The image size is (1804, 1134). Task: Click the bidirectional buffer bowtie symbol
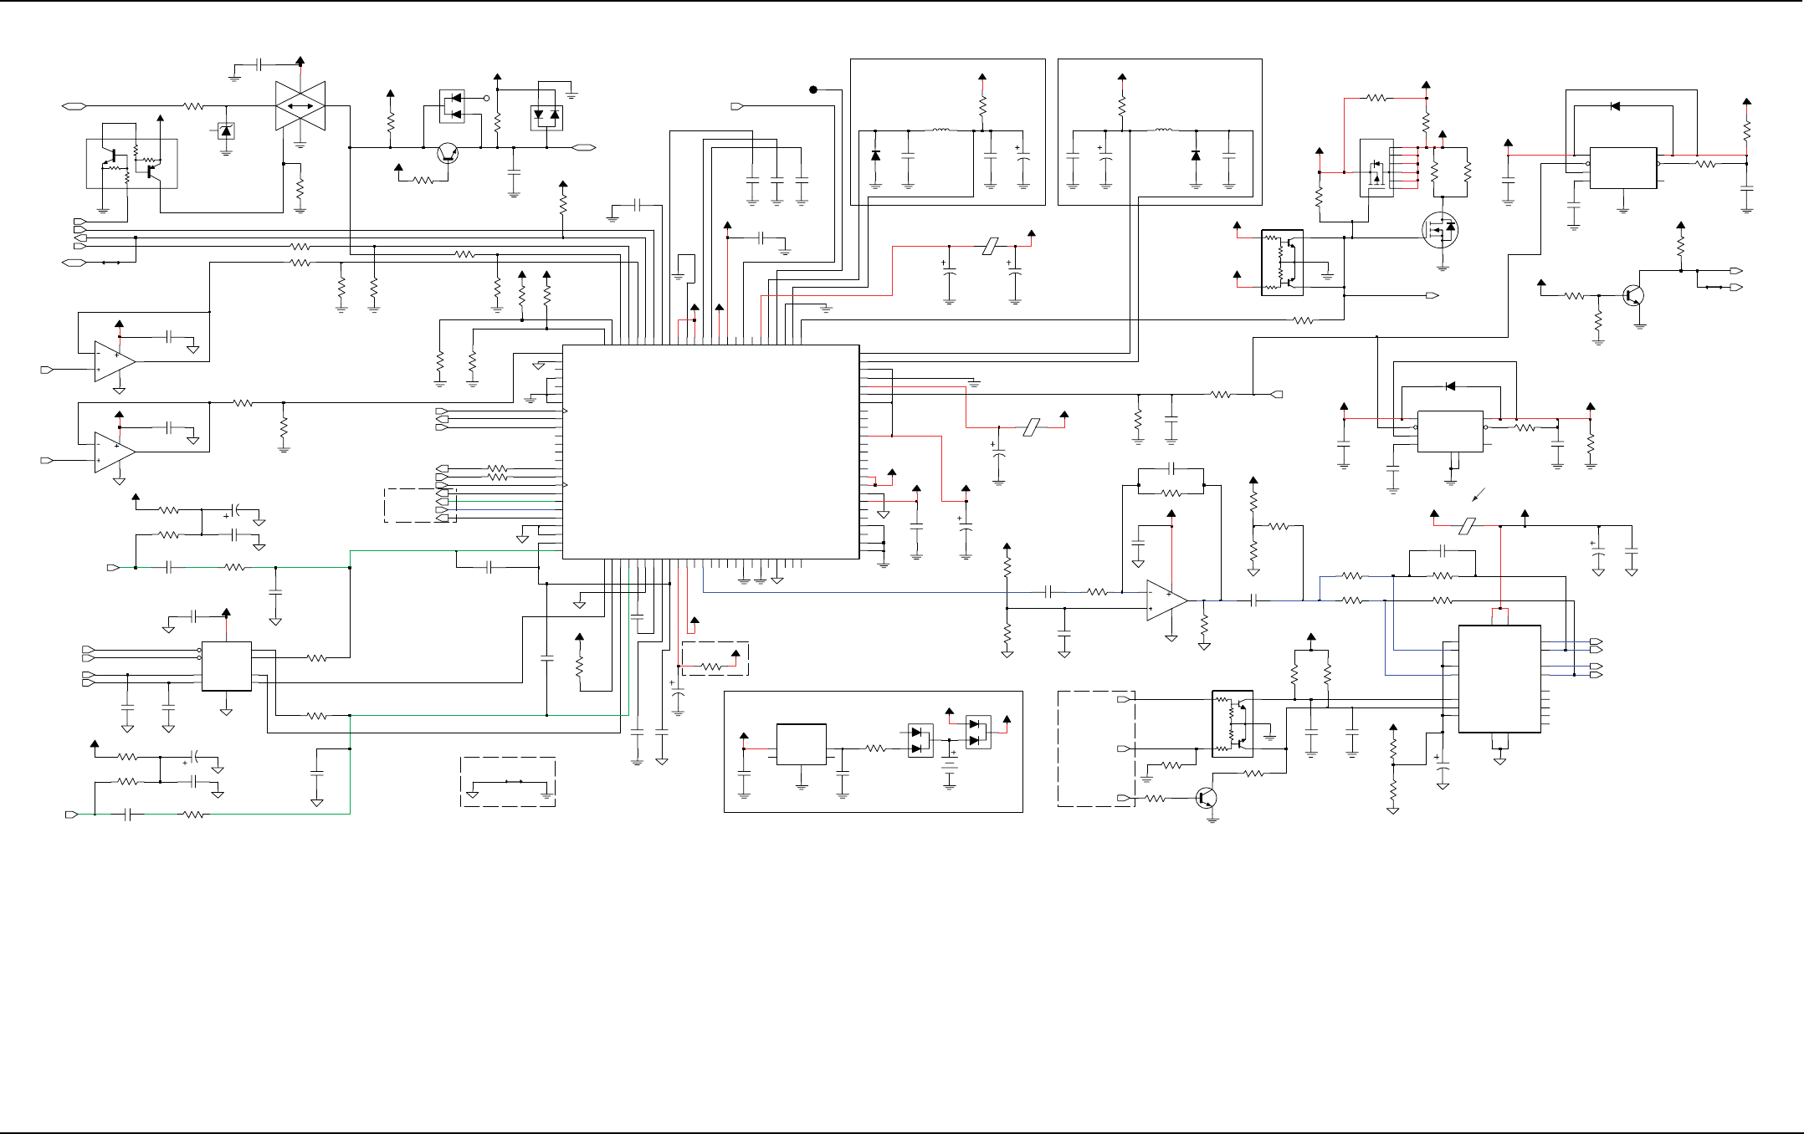(300, 106)
